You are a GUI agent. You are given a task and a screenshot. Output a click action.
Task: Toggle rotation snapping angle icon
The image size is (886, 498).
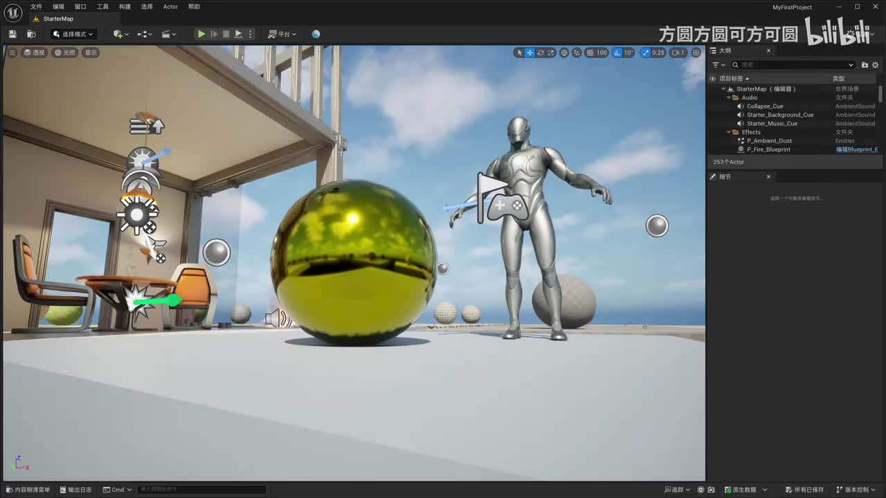click(616, 53)
